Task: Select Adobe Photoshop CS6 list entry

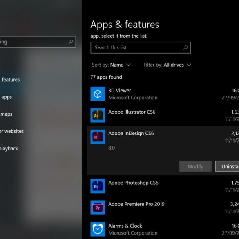Action: (163, 186)
